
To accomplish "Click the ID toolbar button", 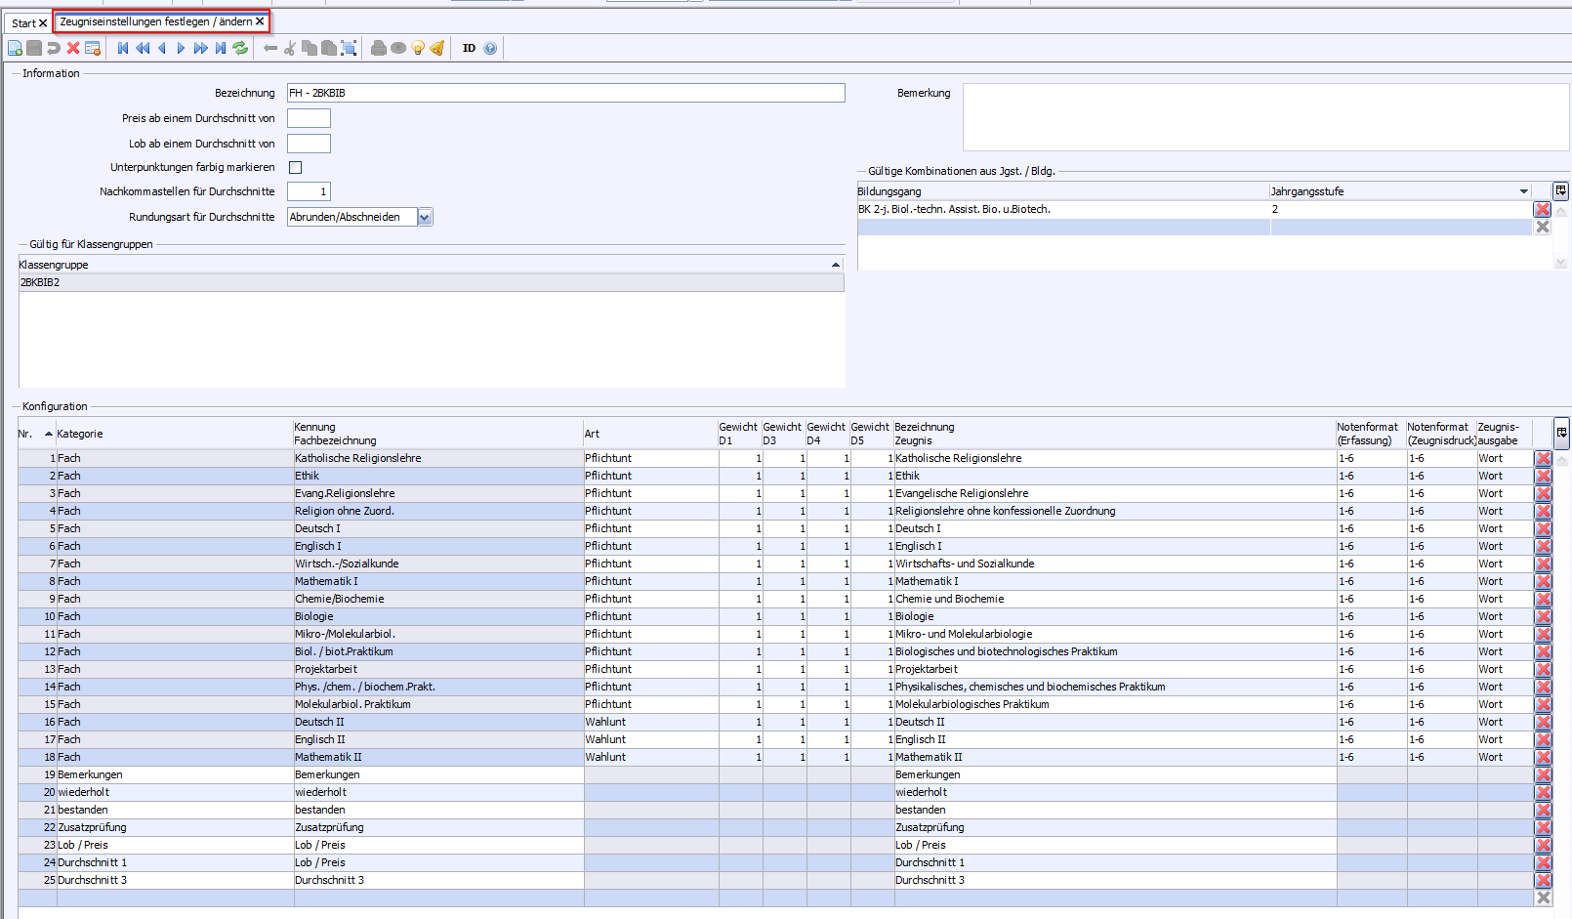I will pos(469,48).
